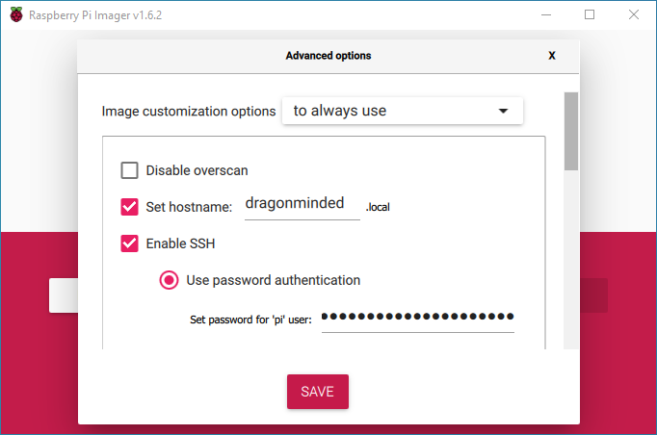Close the Raspberry Pi Imager window
This screenshot has height=435, width=657.
[634, 14]
